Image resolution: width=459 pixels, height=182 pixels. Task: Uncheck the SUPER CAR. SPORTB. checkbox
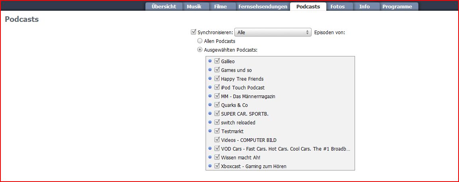tap(217, 114)
